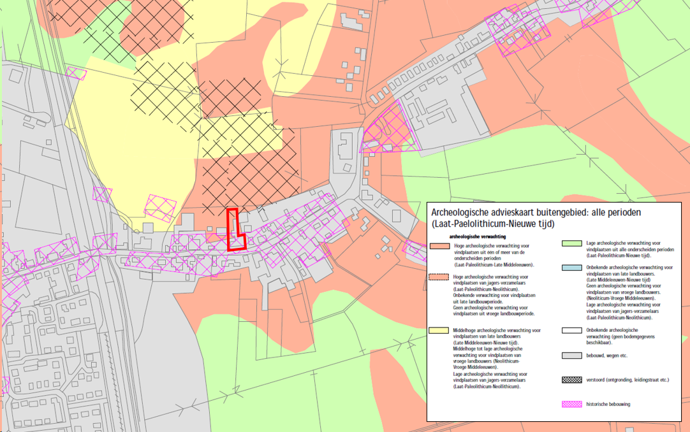Click the text 'verstoord (ontgronding, leidingstraat etc.)'

(x=628, y=380)
